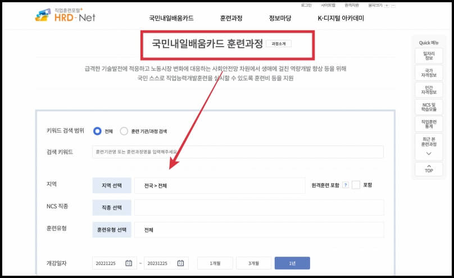Open the 직종 선택 selector
454x278 pixels.
[x=112, y=207]
